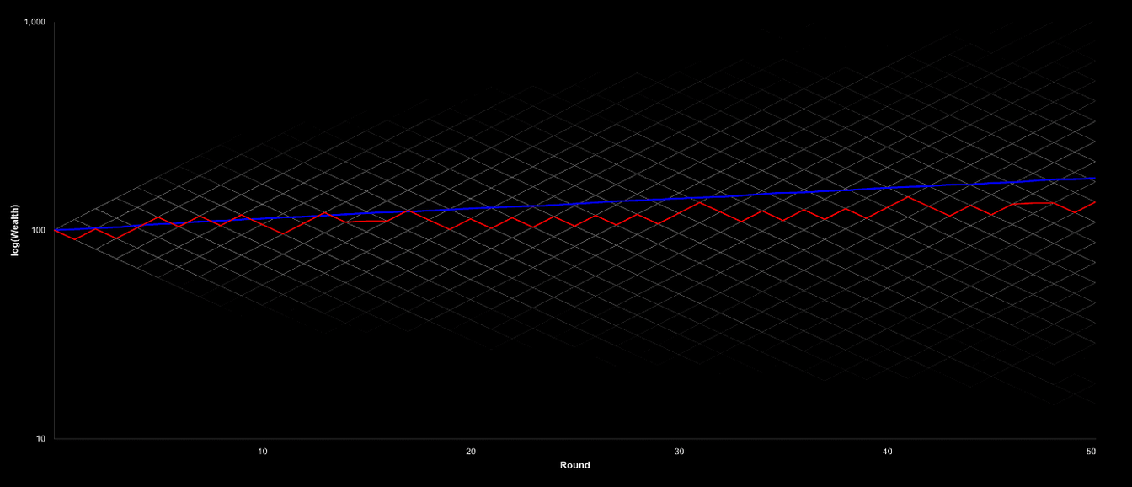
Task: Click the x-axis title Round
Action: (x=574, y=465)
